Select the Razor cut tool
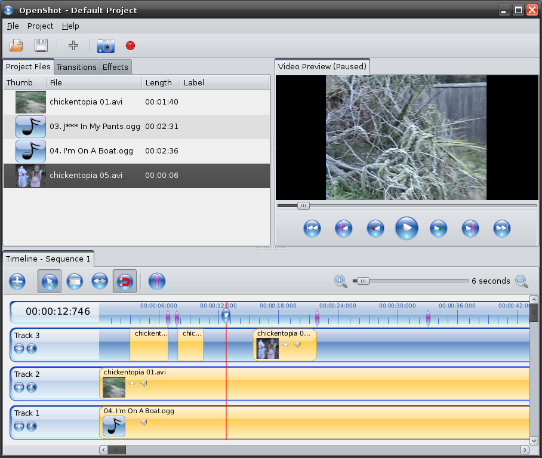 click(x=74, y=281)
